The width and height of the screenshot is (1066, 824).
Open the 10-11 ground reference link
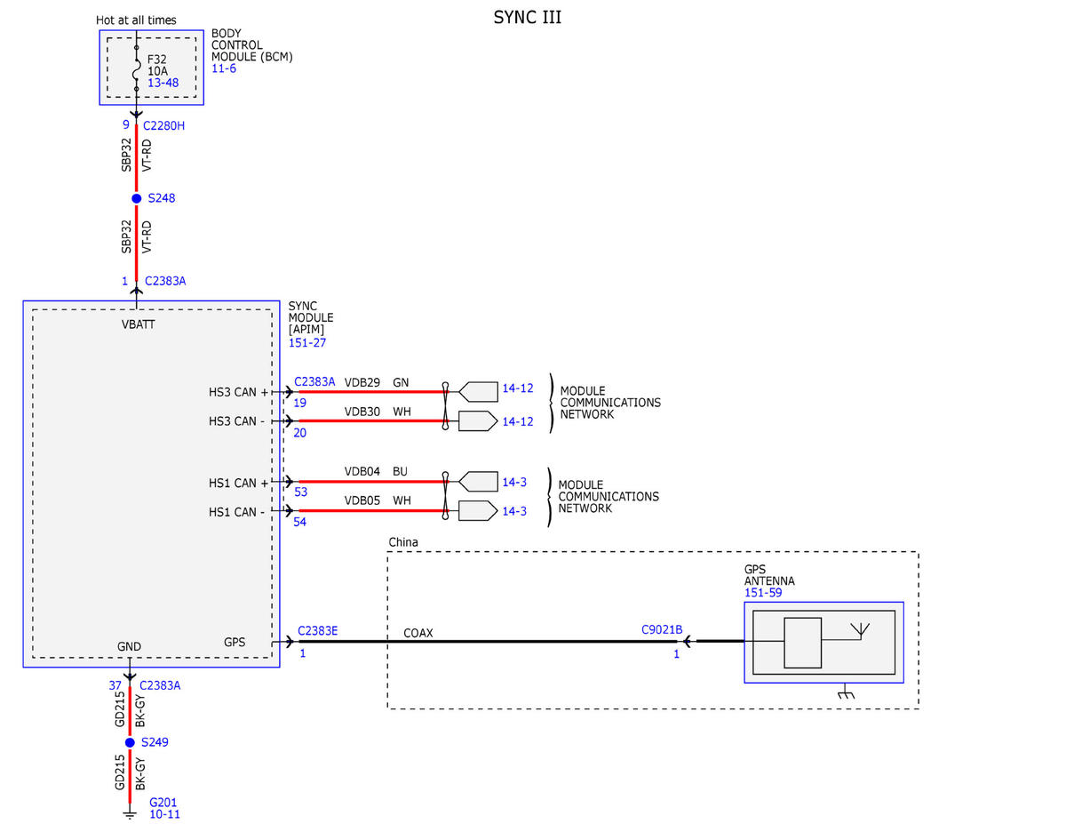[164, 813]
